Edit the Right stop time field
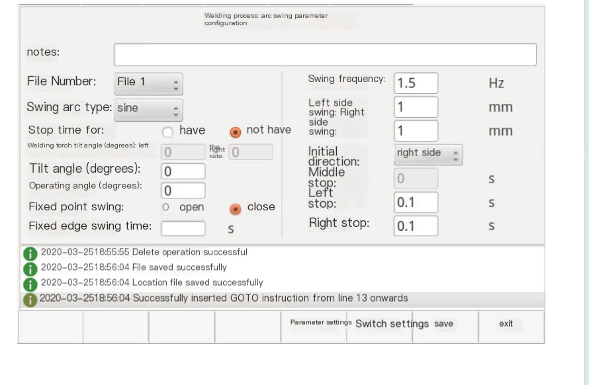 416,226
